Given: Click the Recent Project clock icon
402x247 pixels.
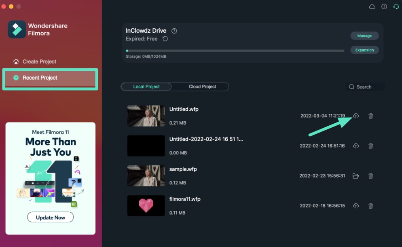Looking at the screenshot, I should pos(16,78).
